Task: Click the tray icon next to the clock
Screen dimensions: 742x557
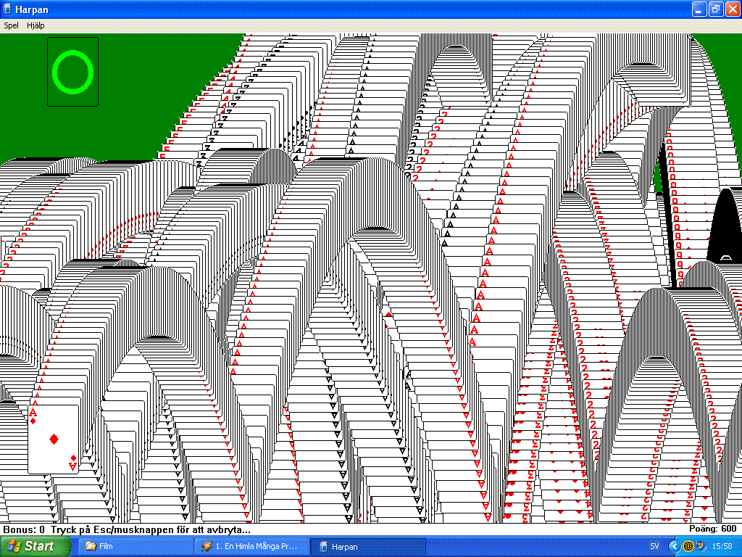Action: 700,546
